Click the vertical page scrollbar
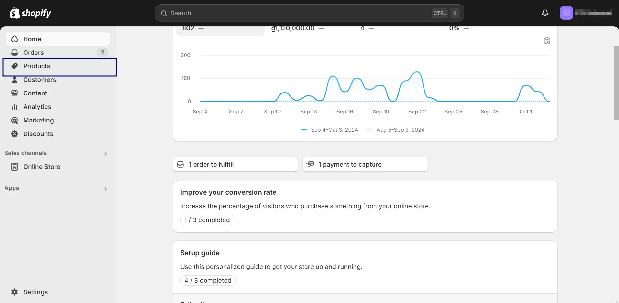The height and width of the screenshot is (303, 619). tap(616, 83)
